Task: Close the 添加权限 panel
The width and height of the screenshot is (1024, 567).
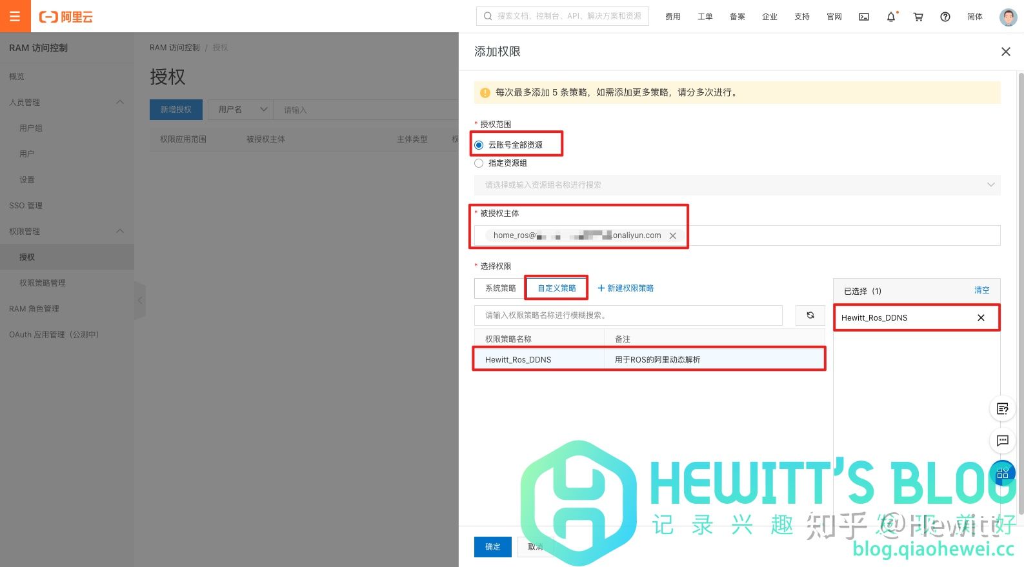Action: 1005,52
